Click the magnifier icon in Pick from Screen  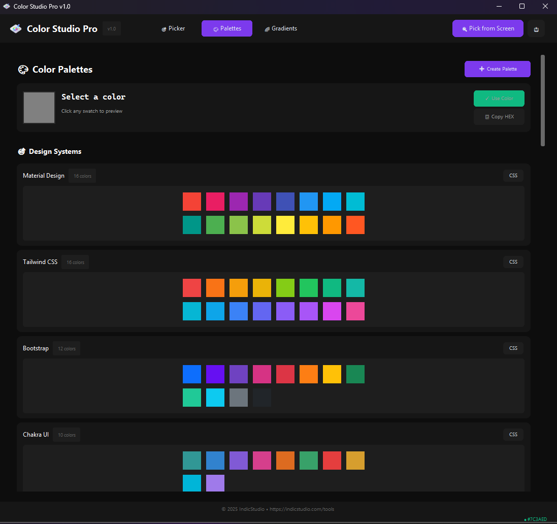click(x=464, y=28)
